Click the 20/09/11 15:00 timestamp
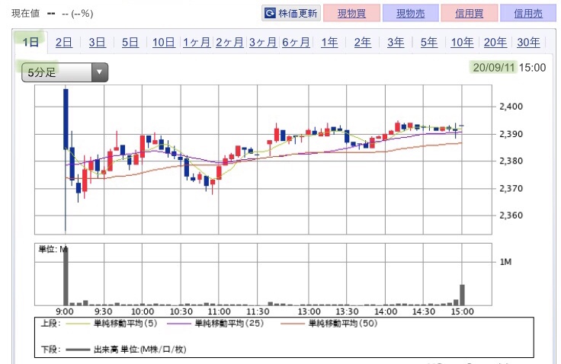 click(x=509, y=67)
